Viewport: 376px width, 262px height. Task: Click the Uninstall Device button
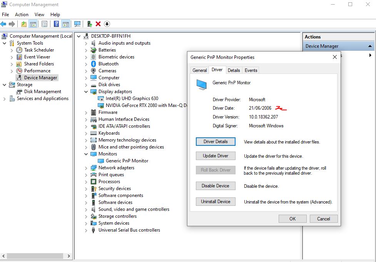point(216,202)
